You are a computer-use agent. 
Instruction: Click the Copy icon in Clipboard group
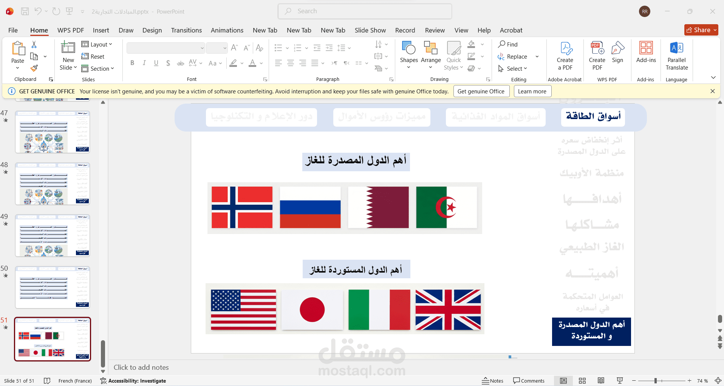point(34,57)
